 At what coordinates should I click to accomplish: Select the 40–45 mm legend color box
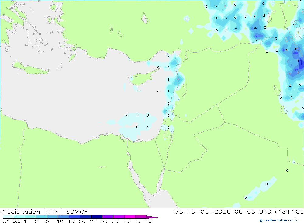(130, 217)
